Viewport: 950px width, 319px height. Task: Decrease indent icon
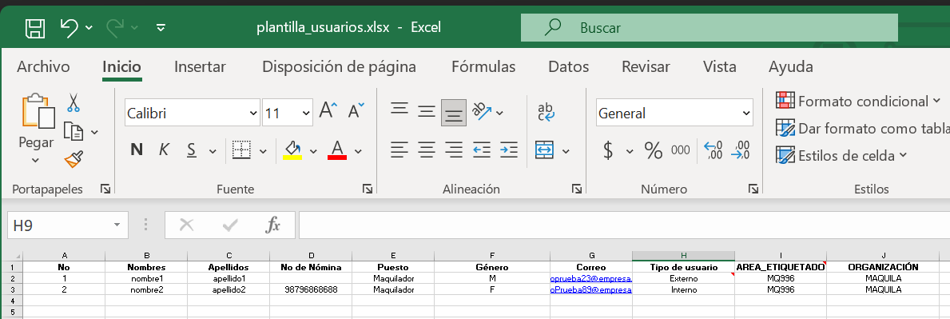point(482,150)
